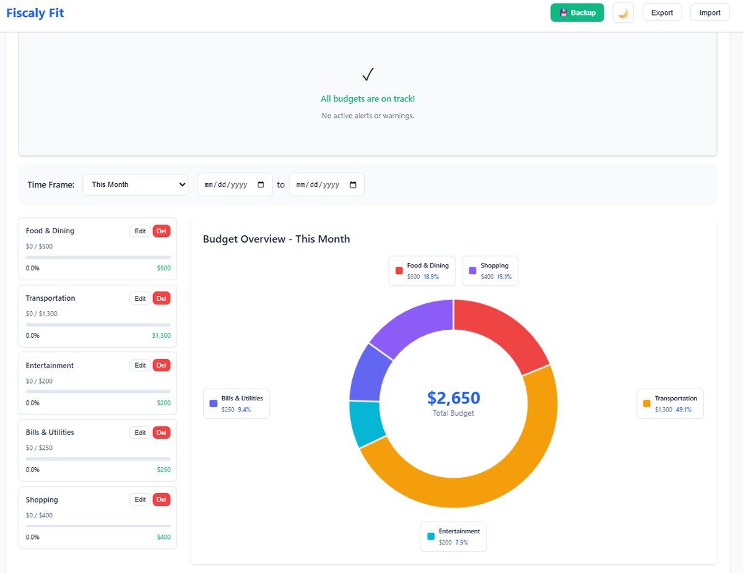Edit the Food & Dining budget
This screenshot has height=573, width=743.
[x=140, y=230]
